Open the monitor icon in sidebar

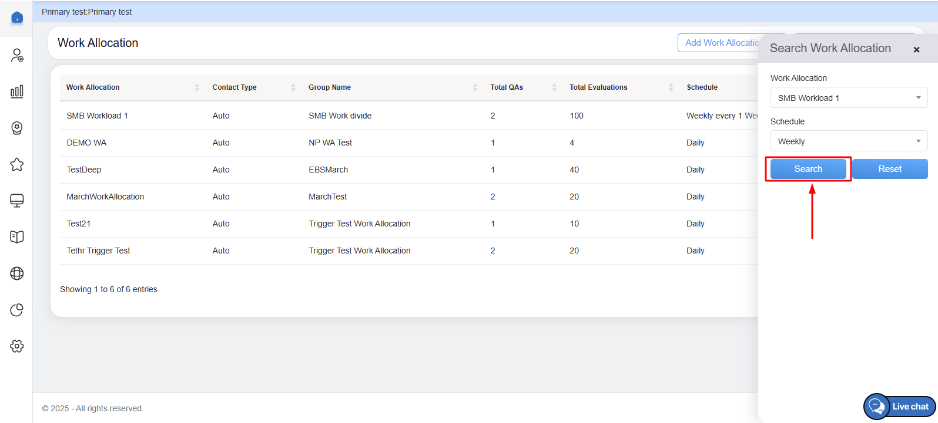click(x=17, y=201)
